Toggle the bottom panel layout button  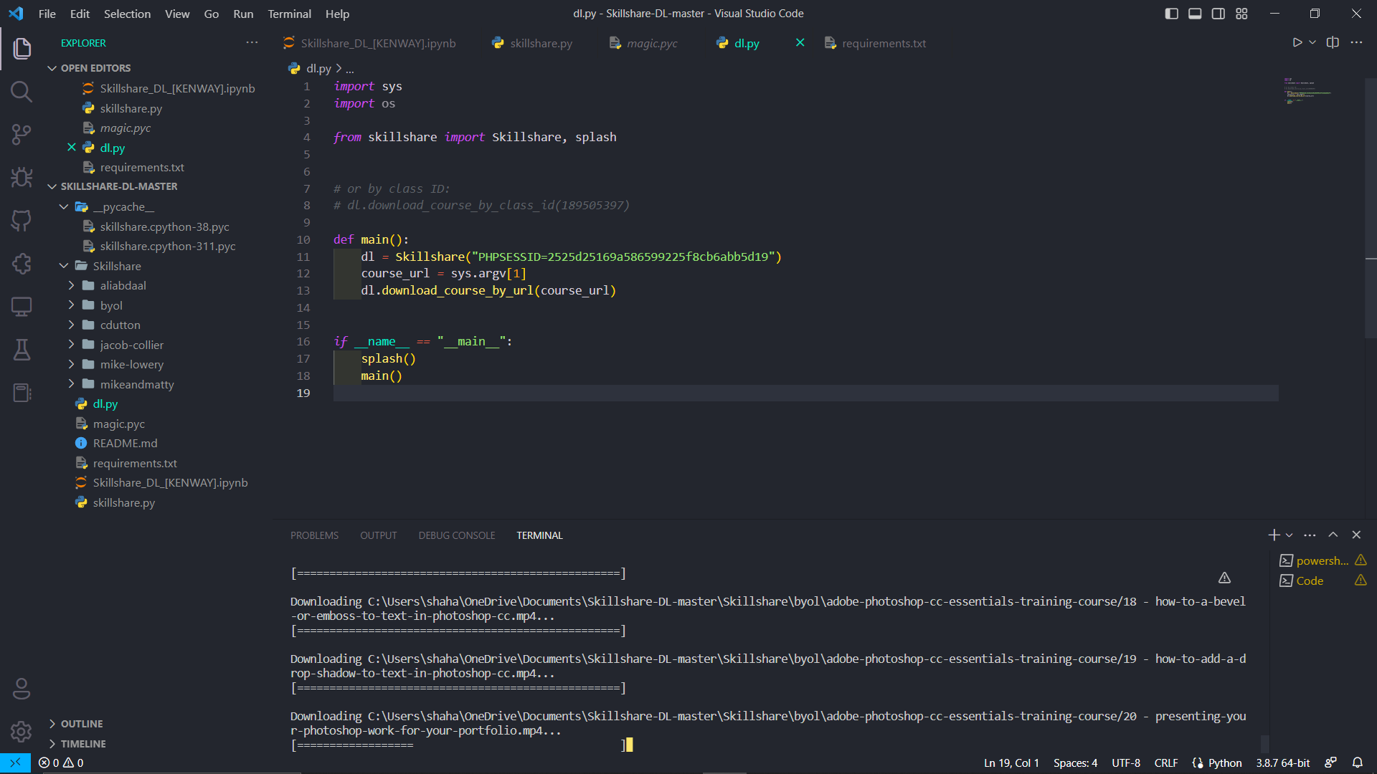coord(1195,14)
